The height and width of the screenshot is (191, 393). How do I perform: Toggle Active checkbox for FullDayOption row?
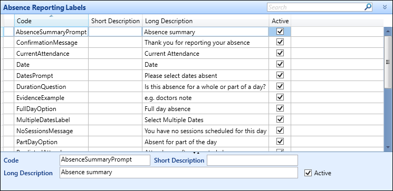coord(280,108)
